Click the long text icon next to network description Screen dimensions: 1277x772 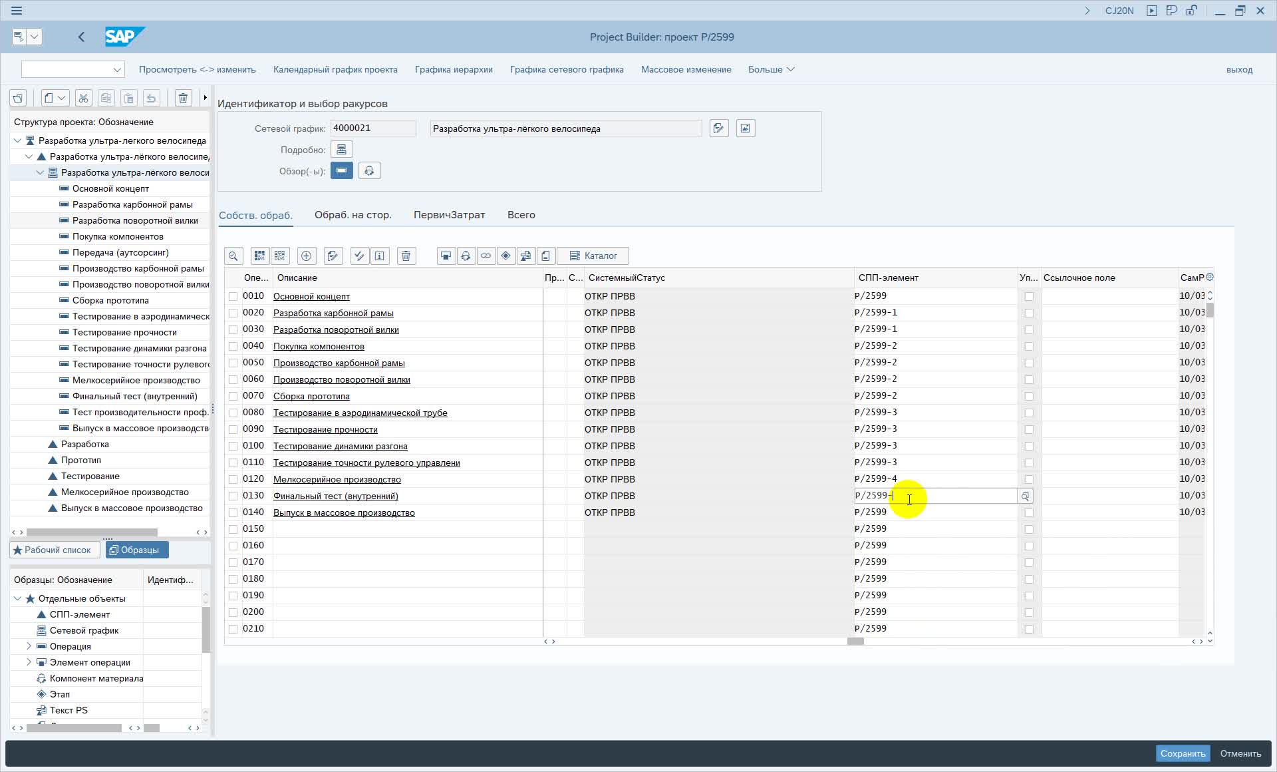[718, 128]
